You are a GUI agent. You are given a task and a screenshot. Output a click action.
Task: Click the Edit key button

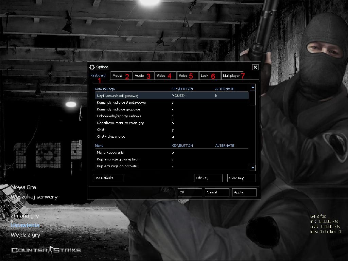pyautogui.click(x=208, y=178)
